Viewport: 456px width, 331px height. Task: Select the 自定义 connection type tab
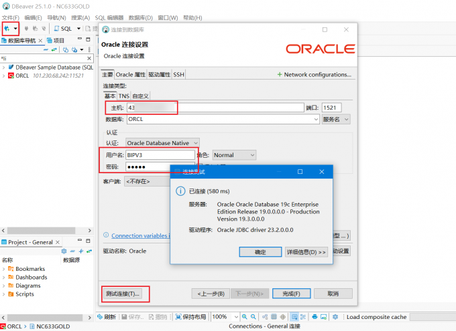(140, 96)
